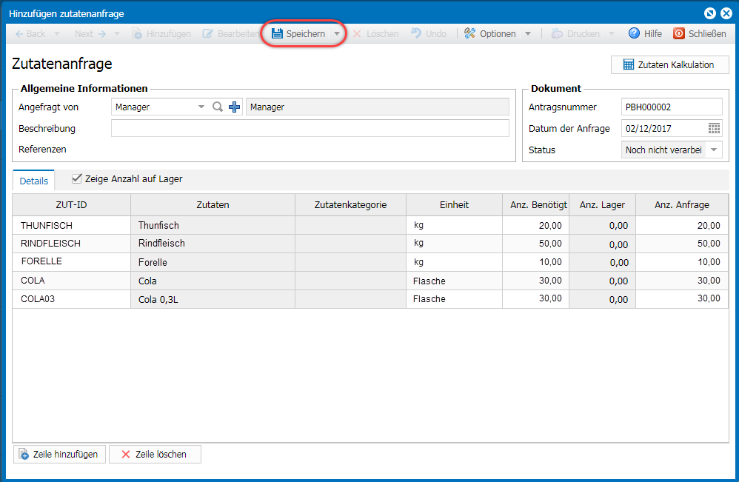Click the Bearbeiten edit icon
Viewport: 739px width, 482px height.
coord(208,33)
